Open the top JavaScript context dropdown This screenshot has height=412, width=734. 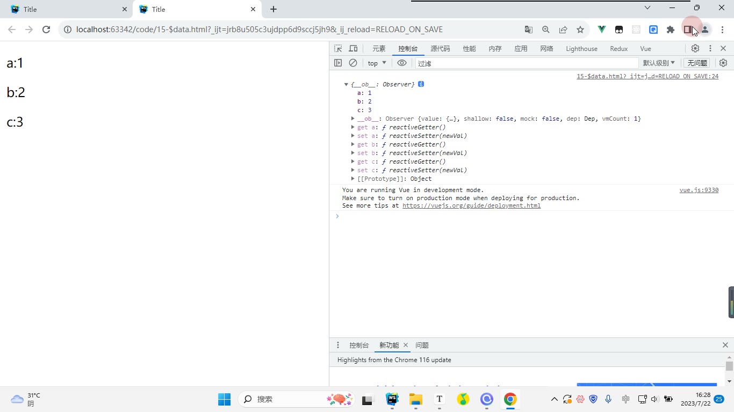point(377,63)
